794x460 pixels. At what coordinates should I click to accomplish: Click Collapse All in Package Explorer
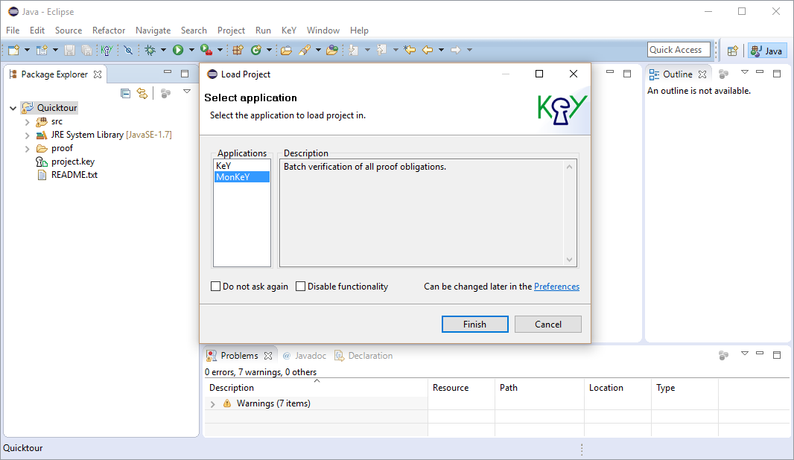126,93
